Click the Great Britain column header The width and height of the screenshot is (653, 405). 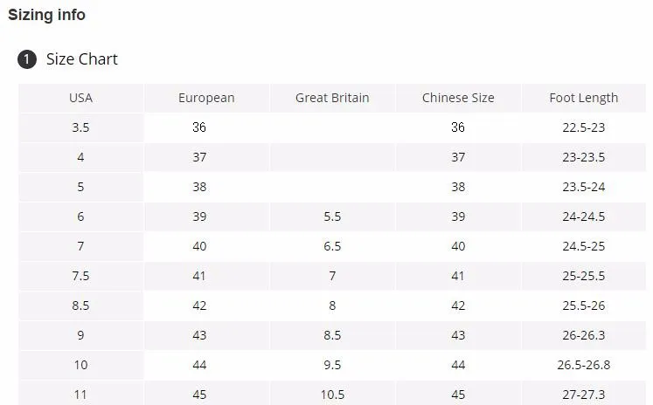(332, 98)
